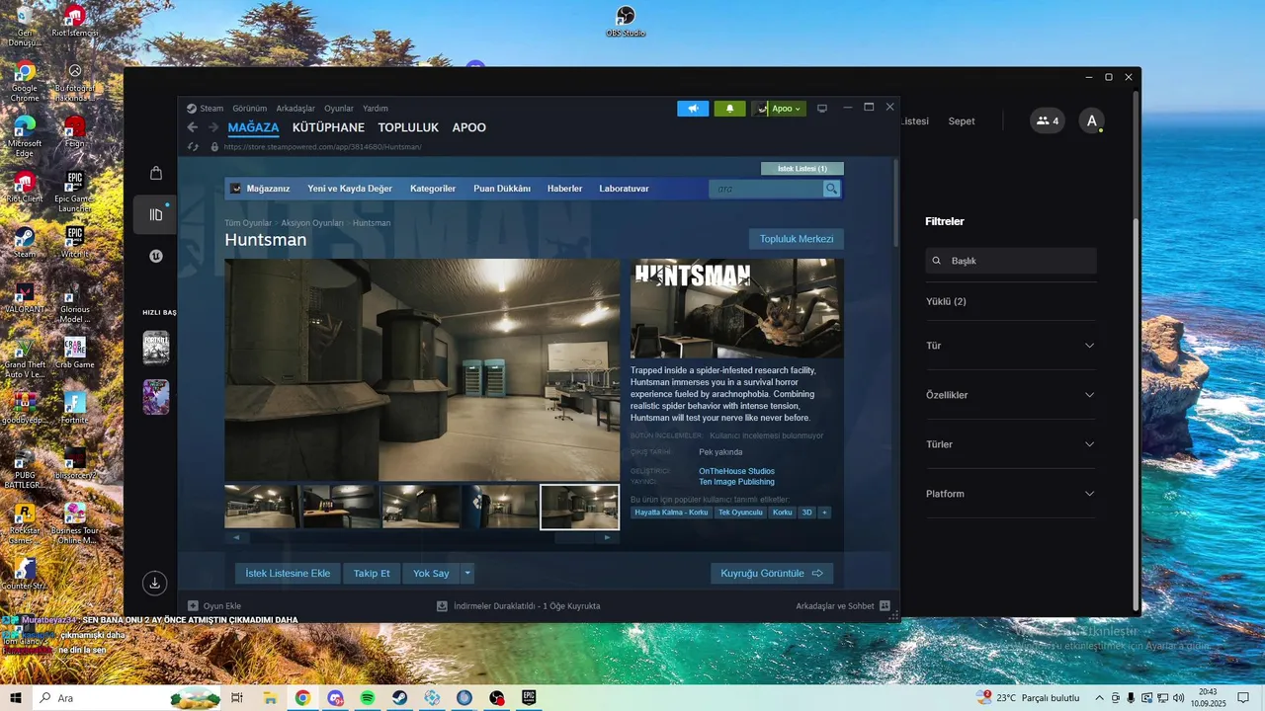Open Unreal Engine icon in Epic sidebar
The width and height of the screenshot is (1265, 711).
[x=155, y=256]
